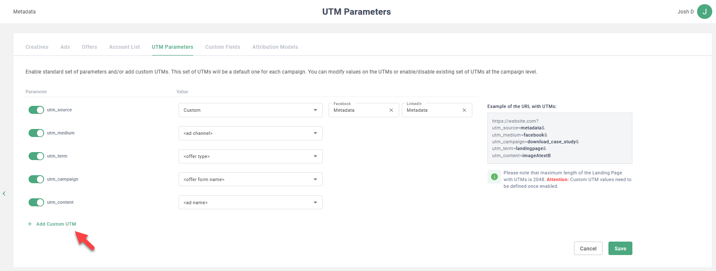Click the plus icon for Add Custom UTM
716x271 pixels.
coord(30,224)
